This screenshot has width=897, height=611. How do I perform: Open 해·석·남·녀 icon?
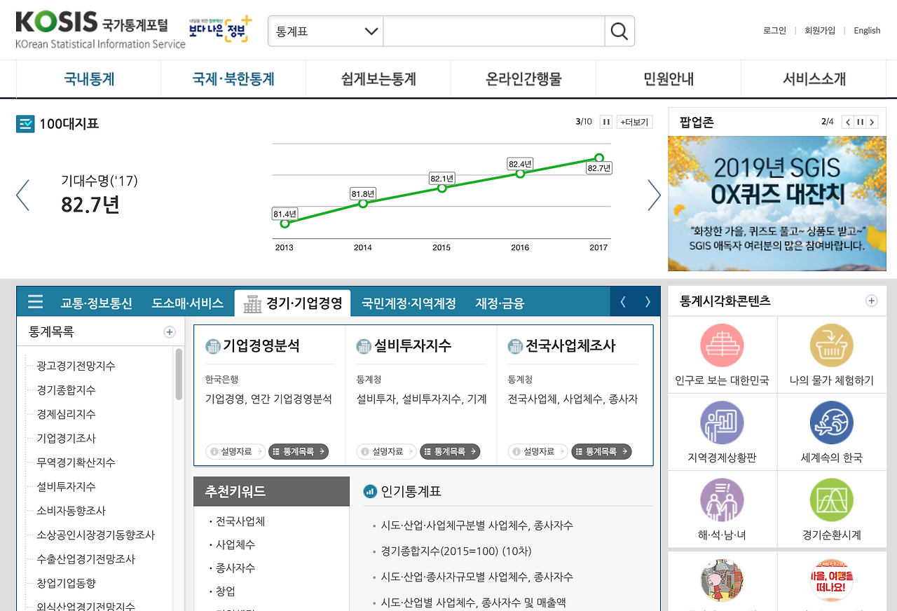coord(722,500)
